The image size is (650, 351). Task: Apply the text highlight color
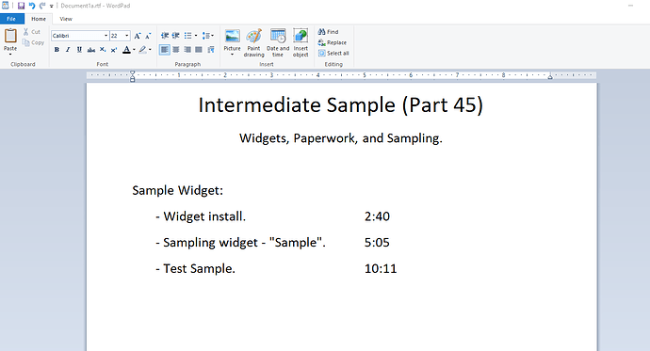[142, 50]
